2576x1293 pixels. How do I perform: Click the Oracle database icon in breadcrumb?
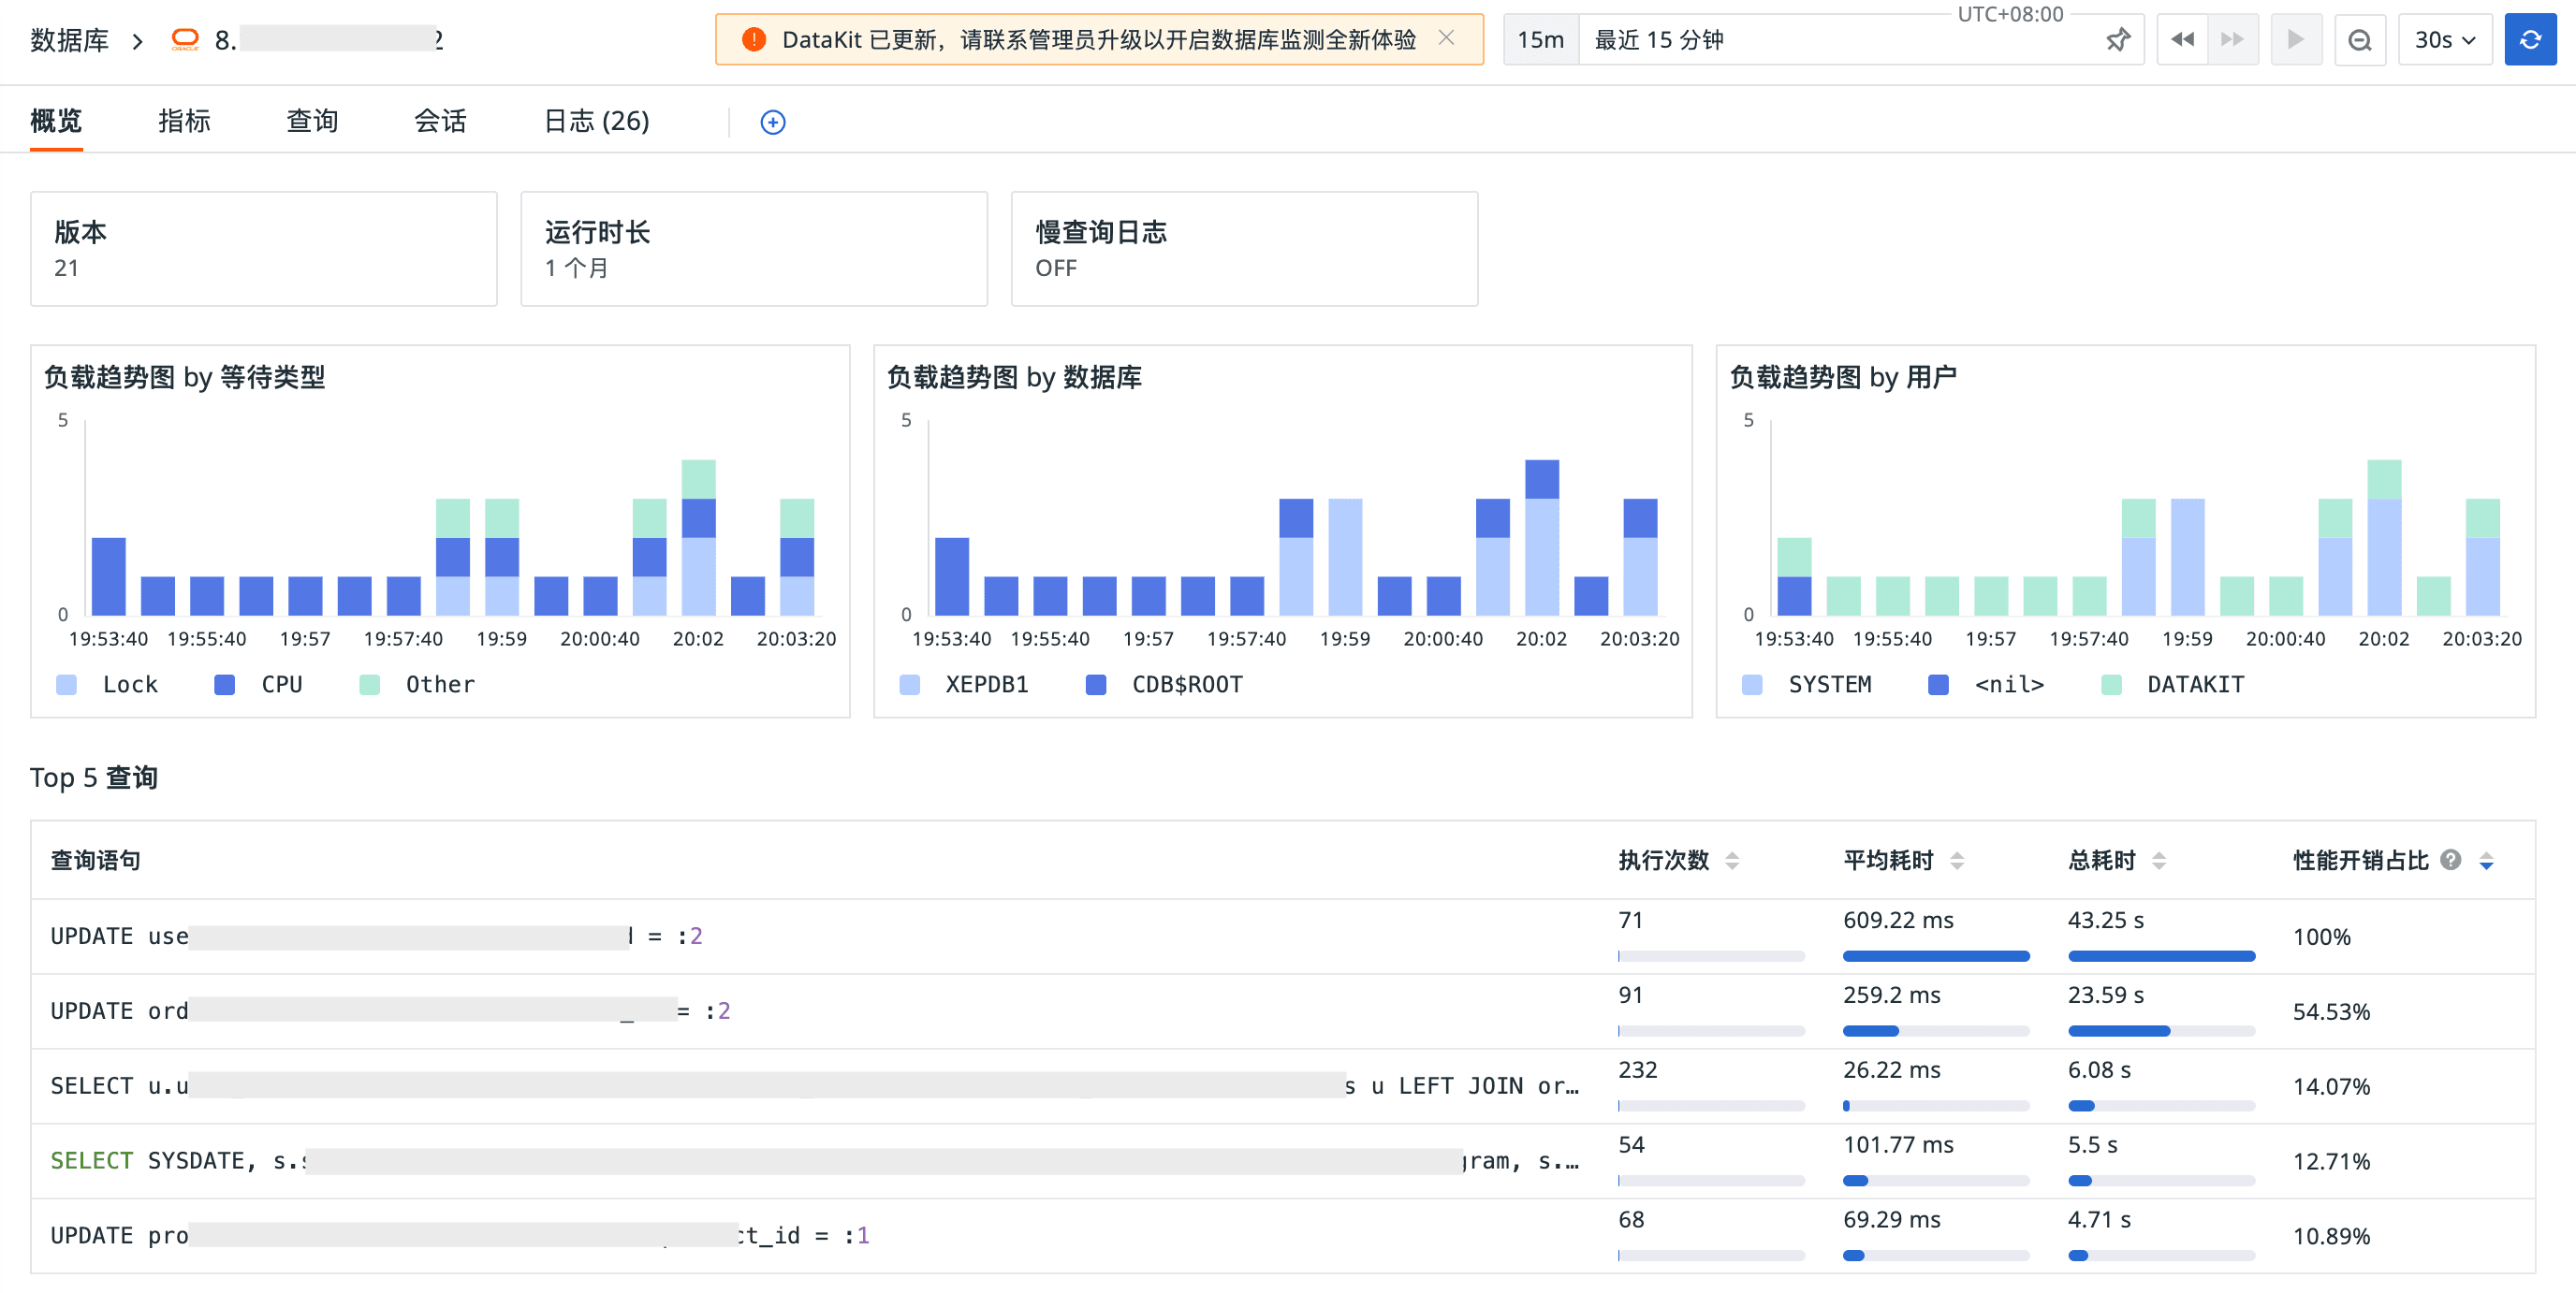coord(185,40)
